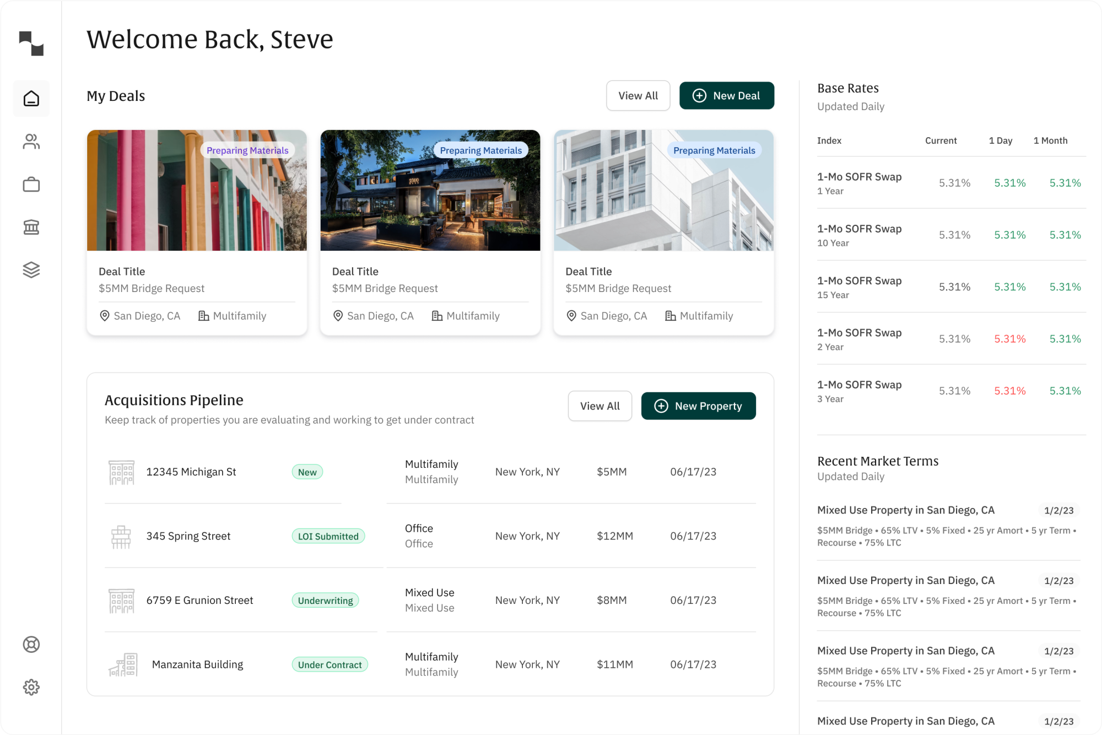Screen dimensions: 1102x735
Task: Open the help lifebuoy icon
Action: point(31,644)
